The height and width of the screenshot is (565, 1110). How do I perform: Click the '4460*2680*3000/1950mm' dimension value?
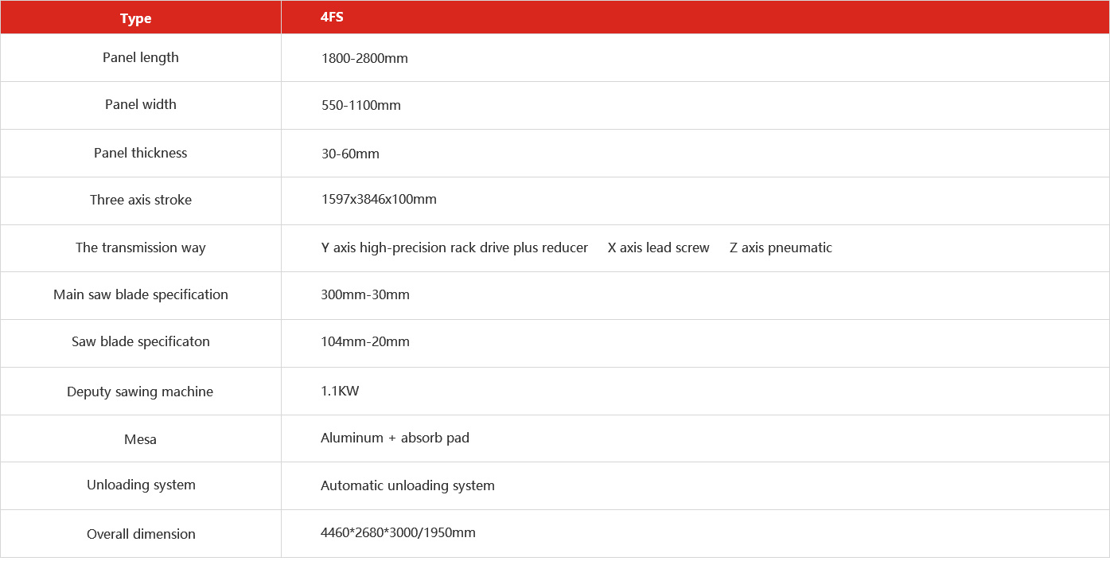click(398, 532)
